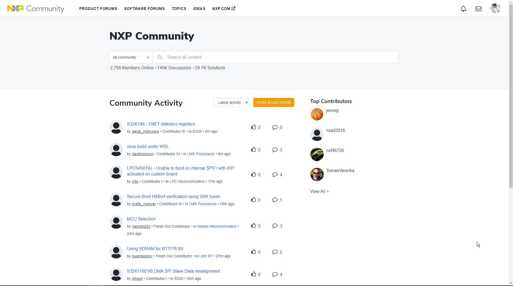
Task: Open the Product Forums menu
Action: 98,9
